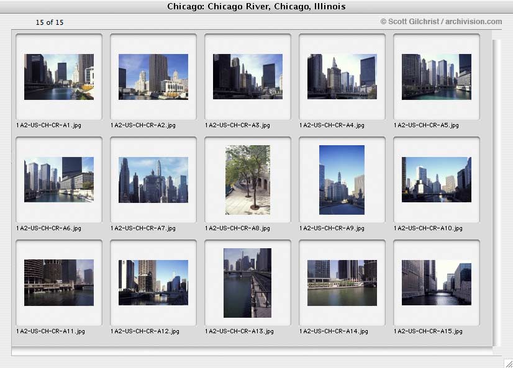Select the tree plaza thumbnail 1A2-US-CH-CR-A8.jpg
This screenshot has width=513, height=368.
(x=248, y=180)
